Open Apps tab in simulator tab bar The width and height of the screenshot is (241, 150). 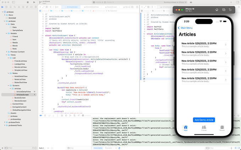coord(186,128)
